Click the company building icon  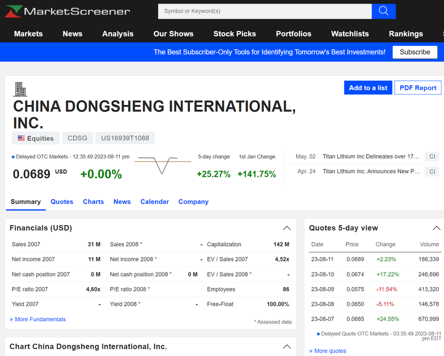tap(20, 89)
